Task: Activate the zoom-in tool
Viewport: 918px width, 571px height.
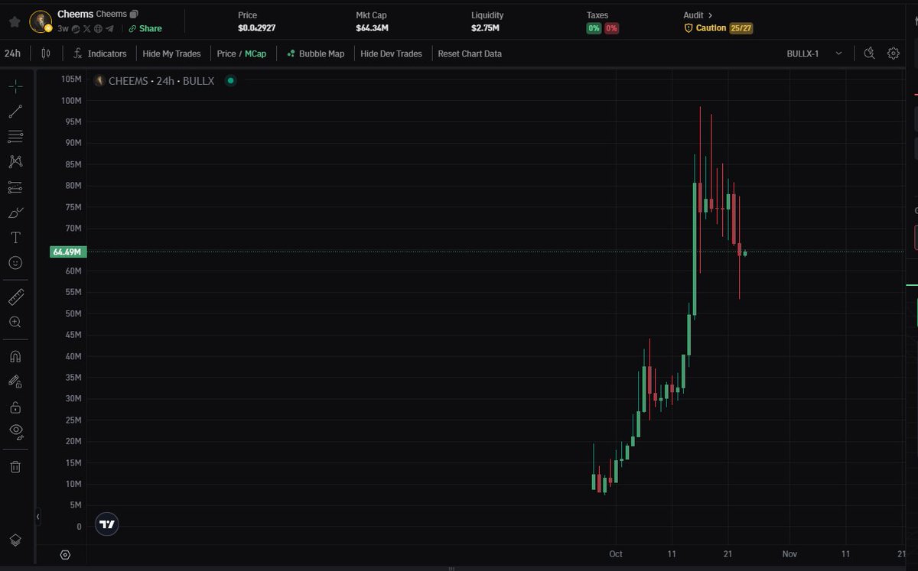Action: tap(15, 322)
